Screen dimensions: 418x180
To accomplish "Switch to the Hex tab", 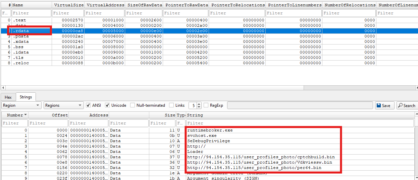I will click(8, 97).
